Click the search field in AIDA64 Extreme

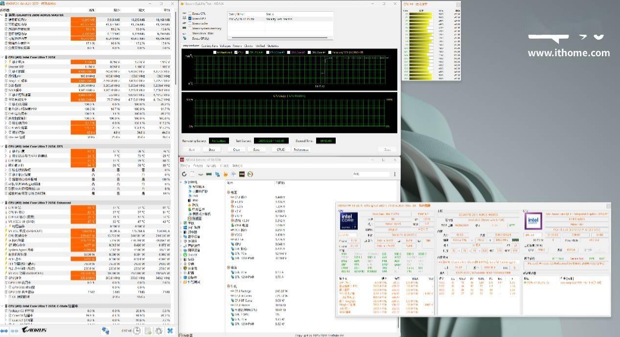pyautogui.click(x=371, y=174)
